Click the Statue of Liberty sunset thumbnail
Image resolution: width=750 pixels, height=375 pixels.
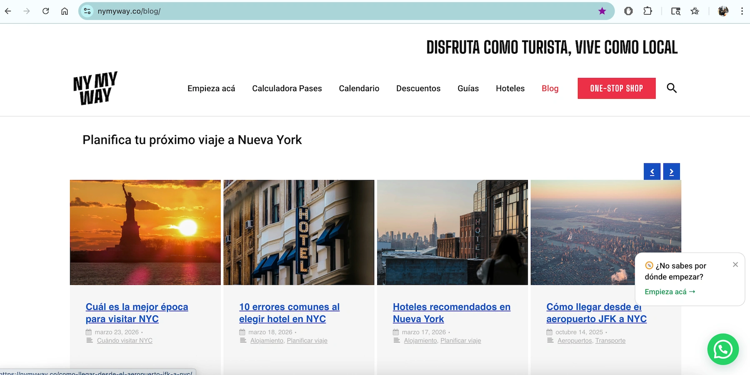(145, 232)
